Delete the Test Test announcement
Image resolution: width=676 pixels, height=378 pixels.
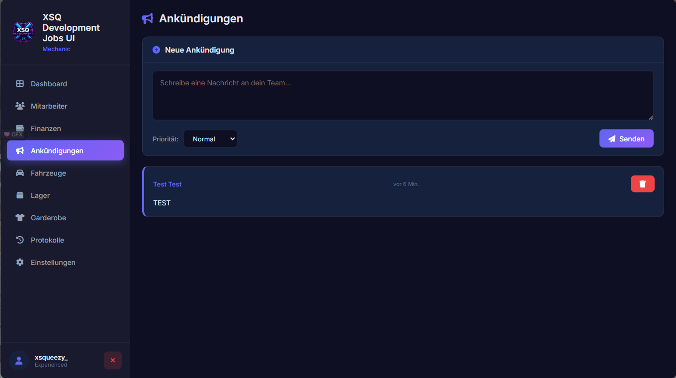click(643, 184)
